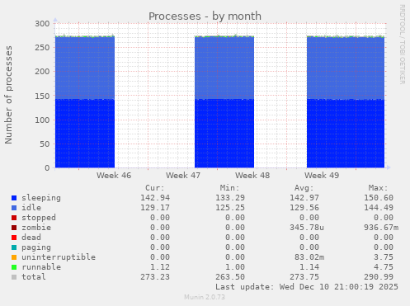410x306 pixels.
Task: Click uninterruptible average value 83.02m
Action: tap(309, 257)
